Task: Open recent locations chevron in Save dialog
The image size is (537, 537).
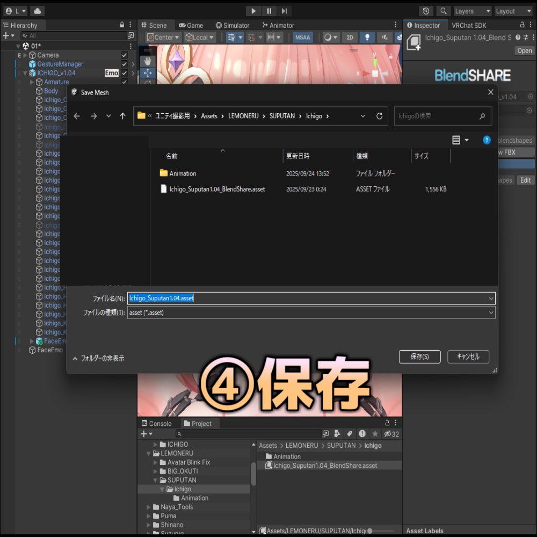Action: pyautogui.click(x=108, y=116)
